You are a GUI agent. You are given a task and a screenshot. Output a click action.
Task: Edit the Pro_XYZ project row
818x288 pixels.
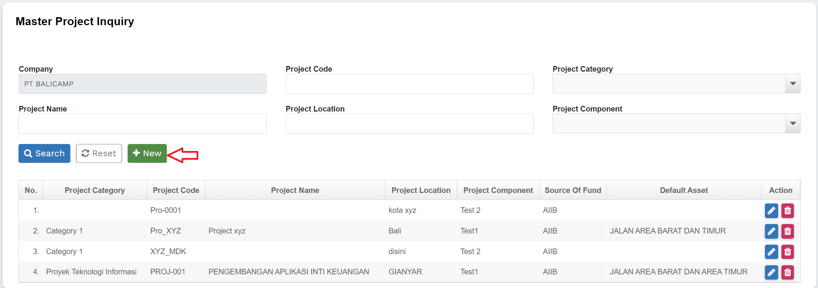tap(771, 231)
